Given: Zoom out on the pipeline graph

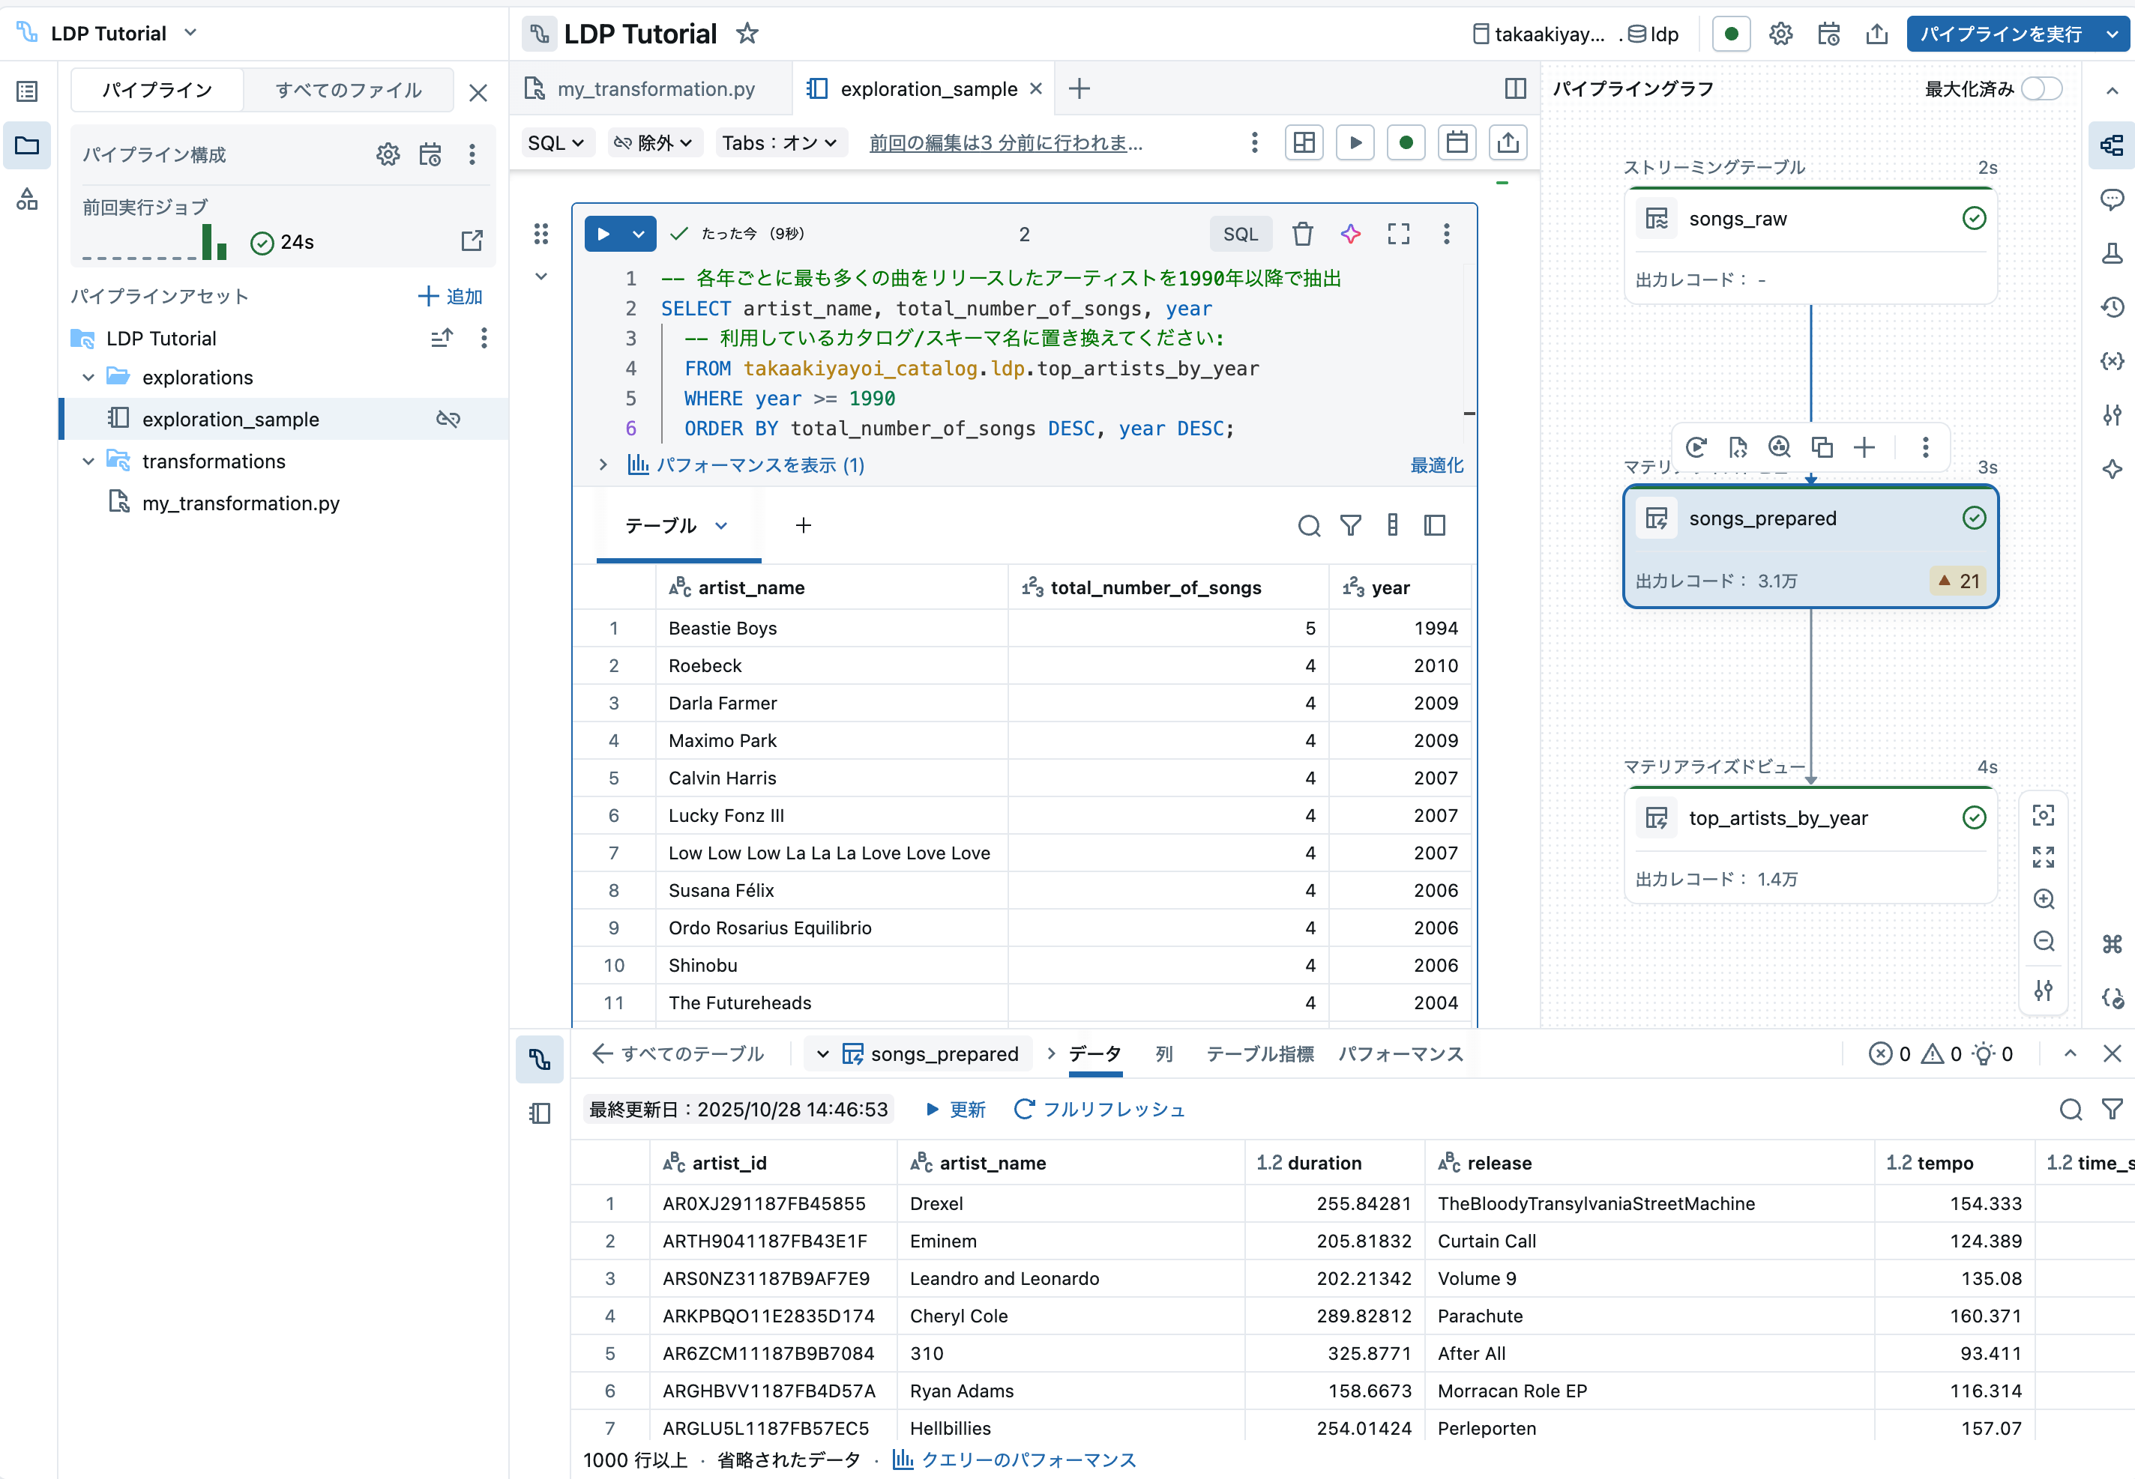Looking at the screenshot, I should point(2044,942).
